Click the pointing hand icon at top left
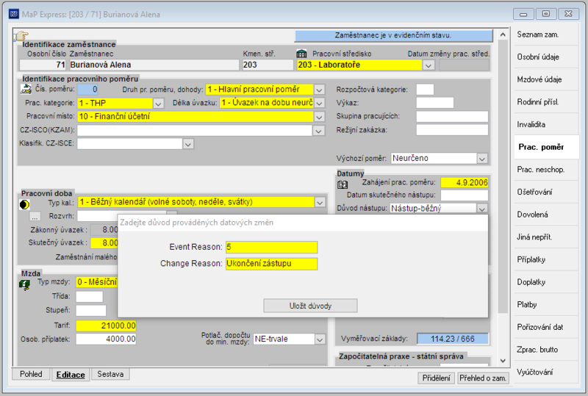 (21, 36)
